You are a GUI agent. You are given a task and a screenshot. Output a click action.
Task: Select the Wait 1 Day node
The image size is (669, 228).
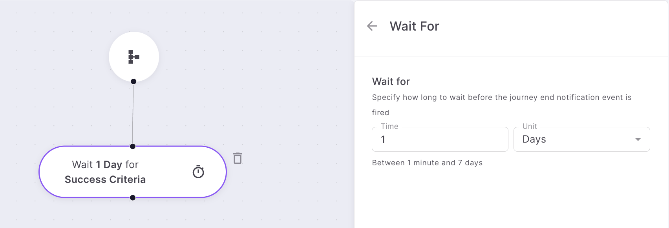coord(133,172)
